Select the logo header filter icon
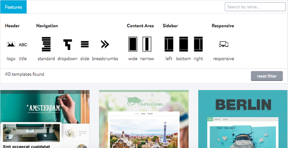The height and width of the screenshot is (148, 288). [x=11, y=44]
